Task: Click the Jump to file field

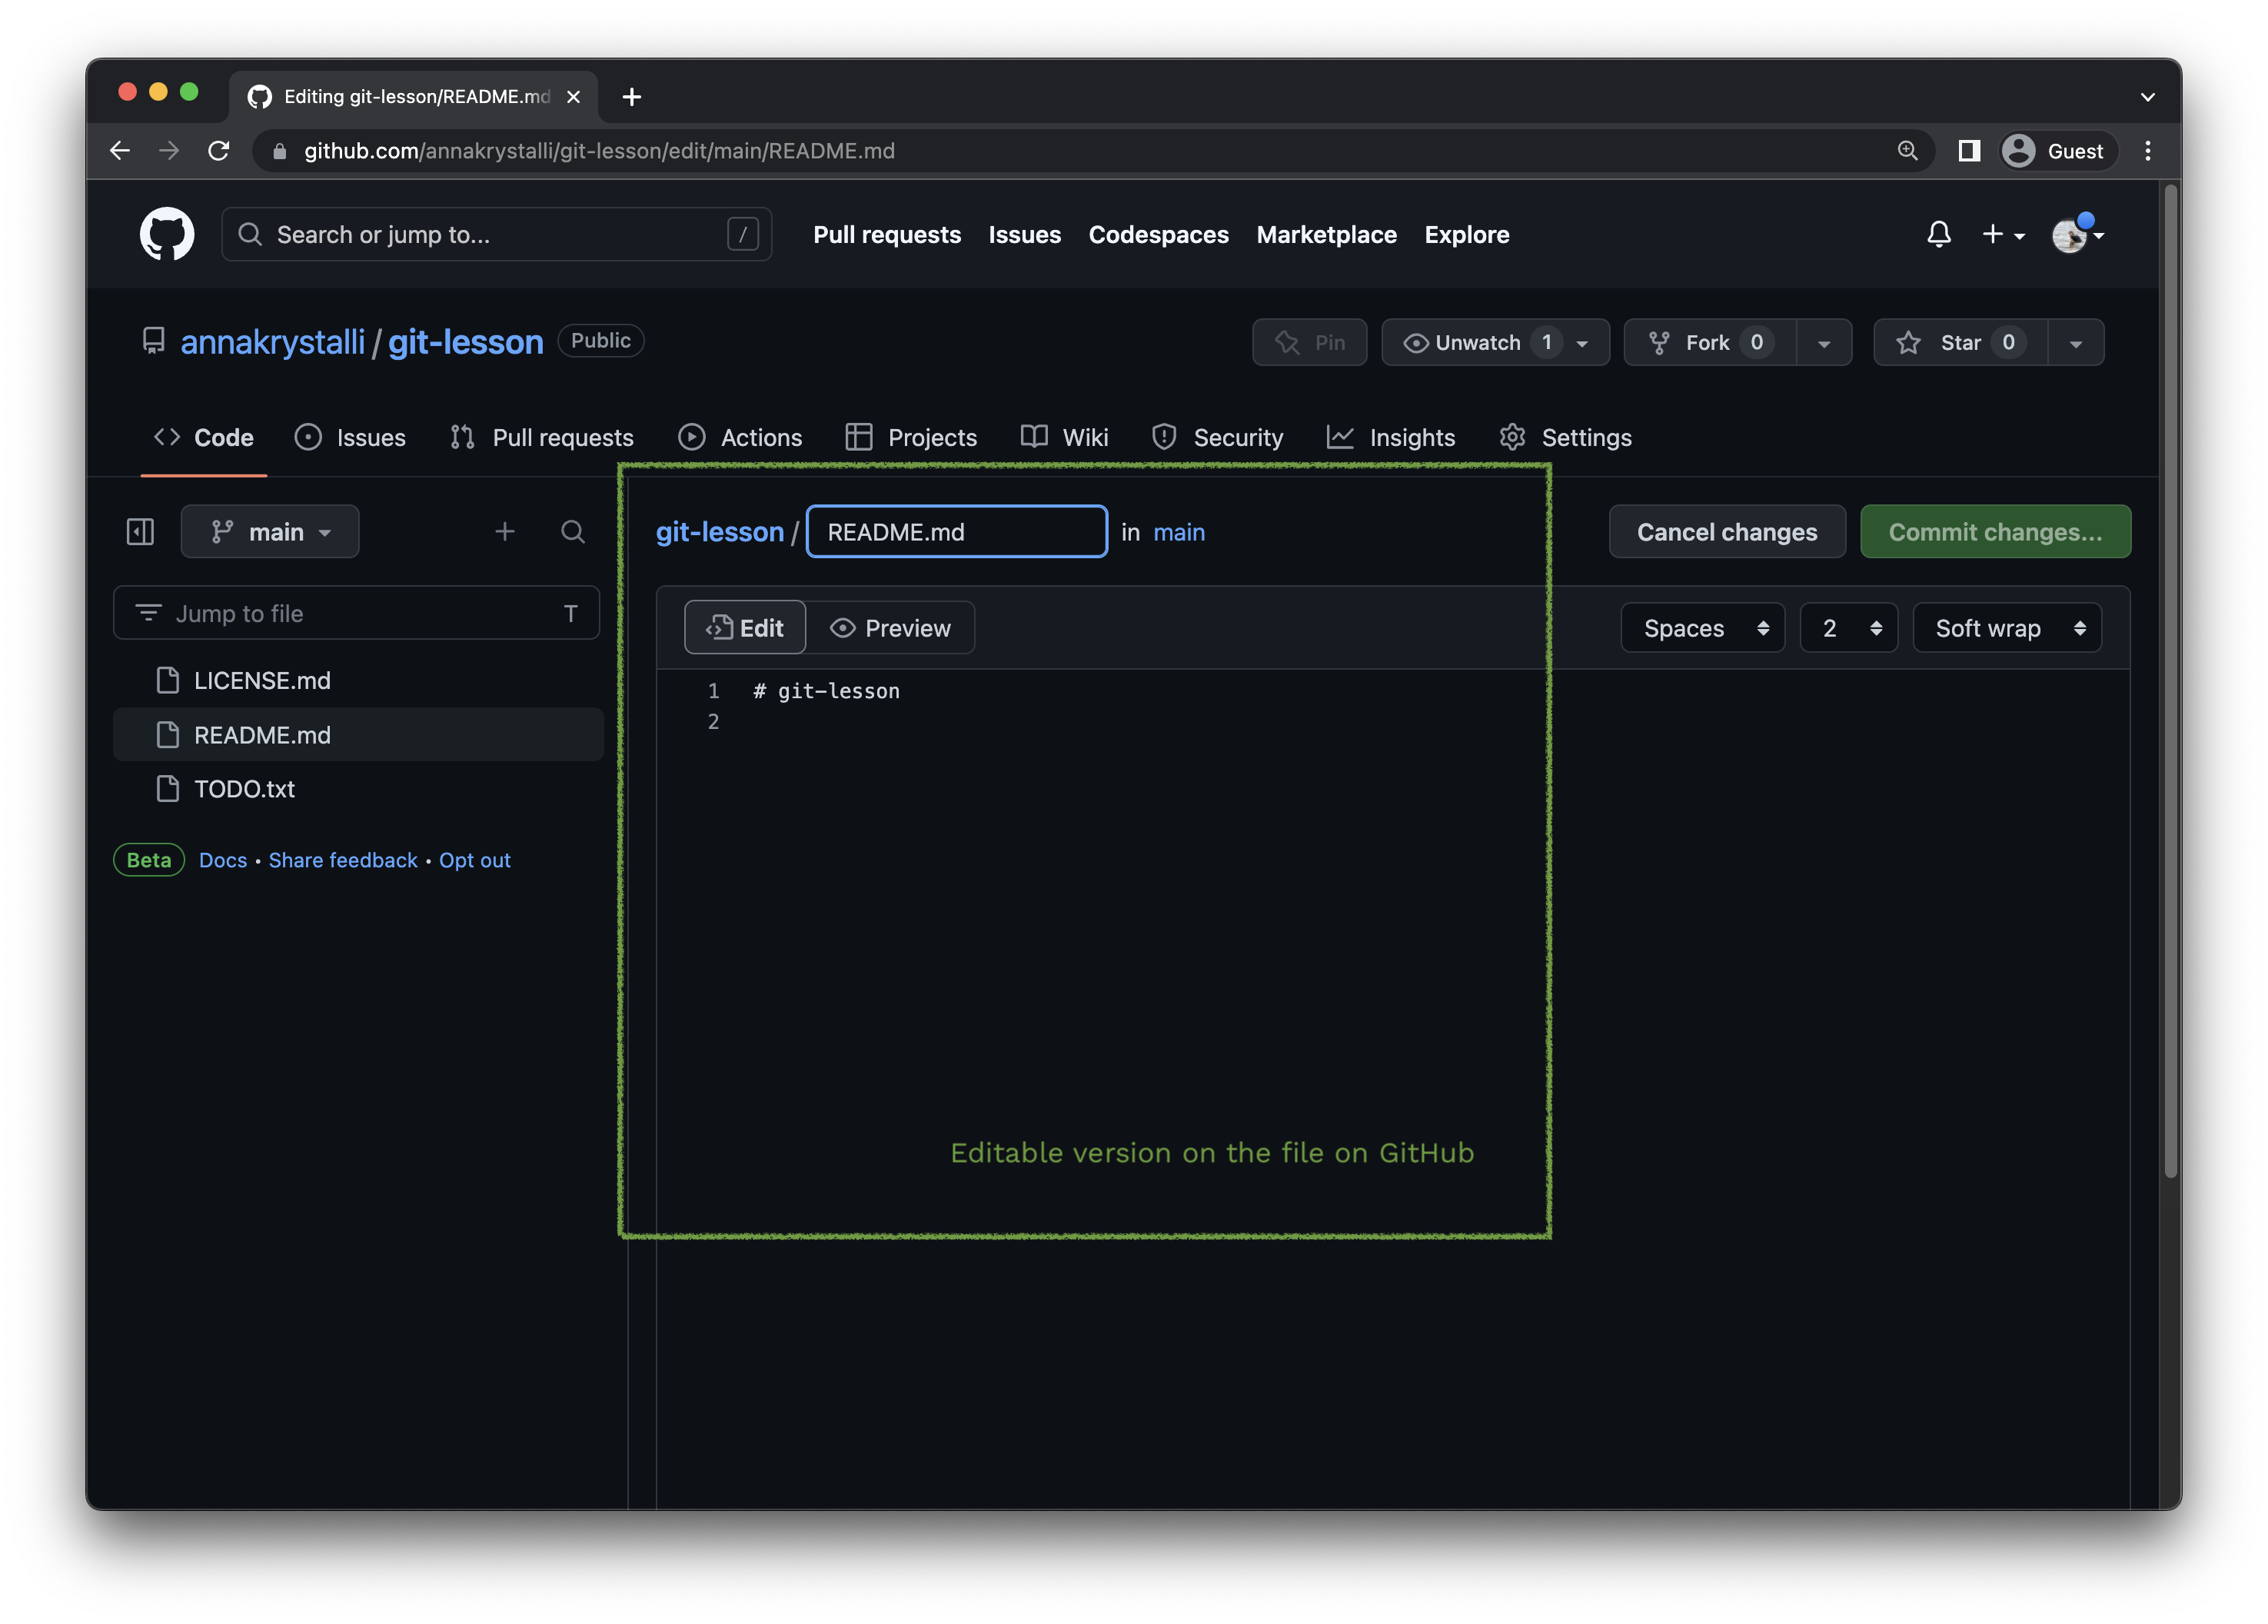Action: pyautogui.click(x=357, y=613)
